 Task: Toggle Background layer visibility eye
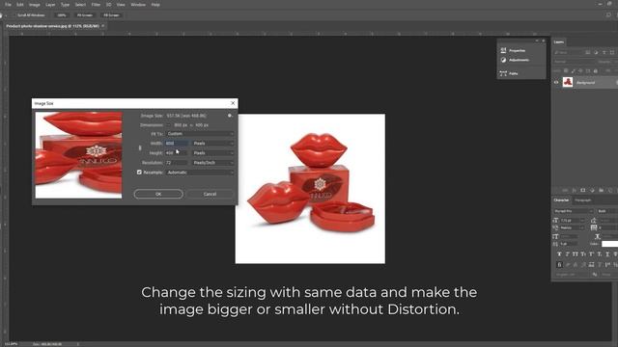tap(556, 82)
